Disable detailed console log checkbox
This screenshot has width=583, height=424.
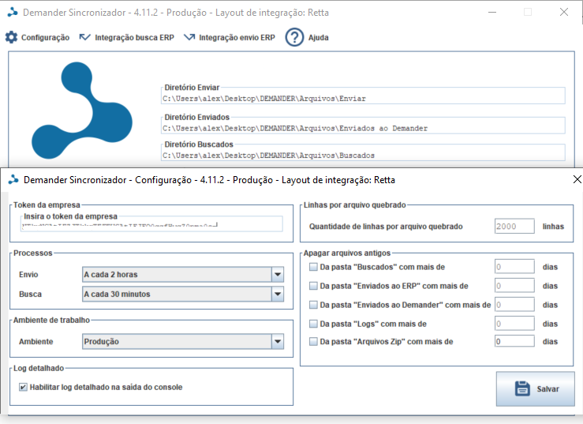23,387
